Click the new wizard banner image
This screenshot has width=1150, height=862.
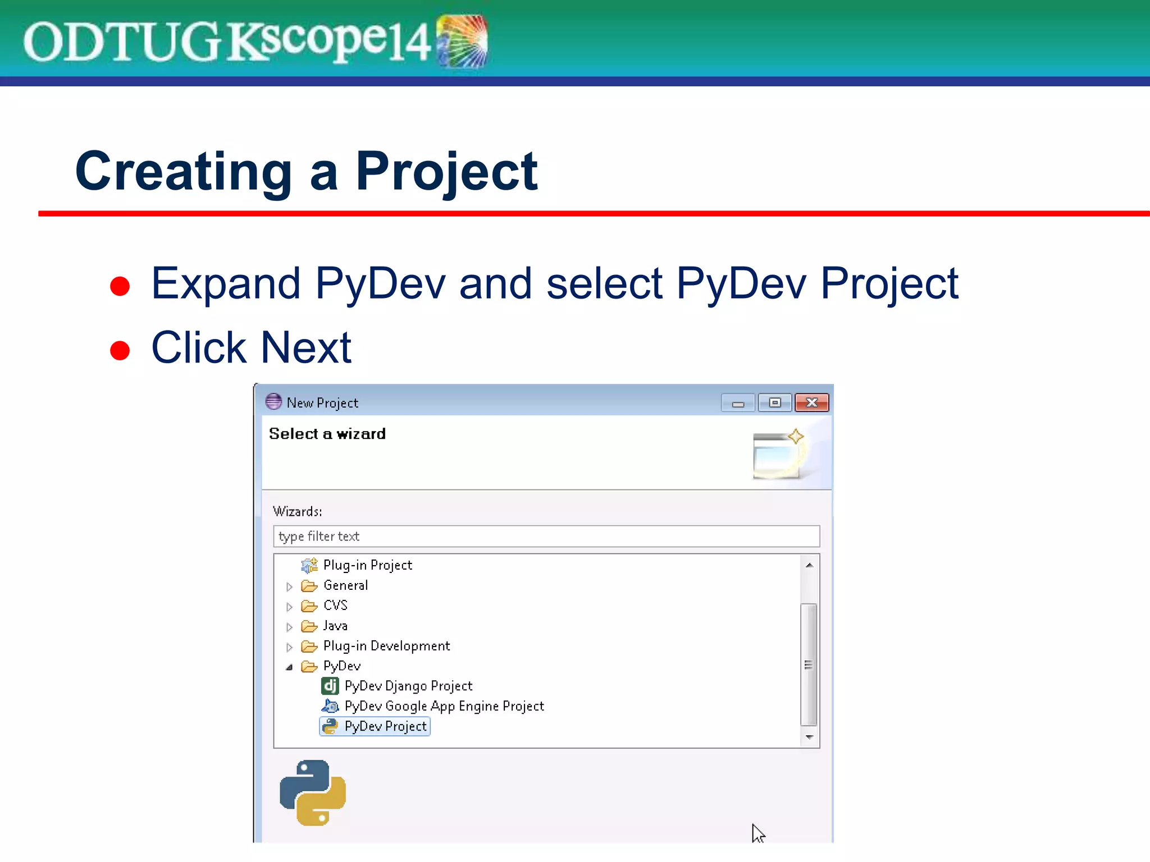click(x=779, y=454)
